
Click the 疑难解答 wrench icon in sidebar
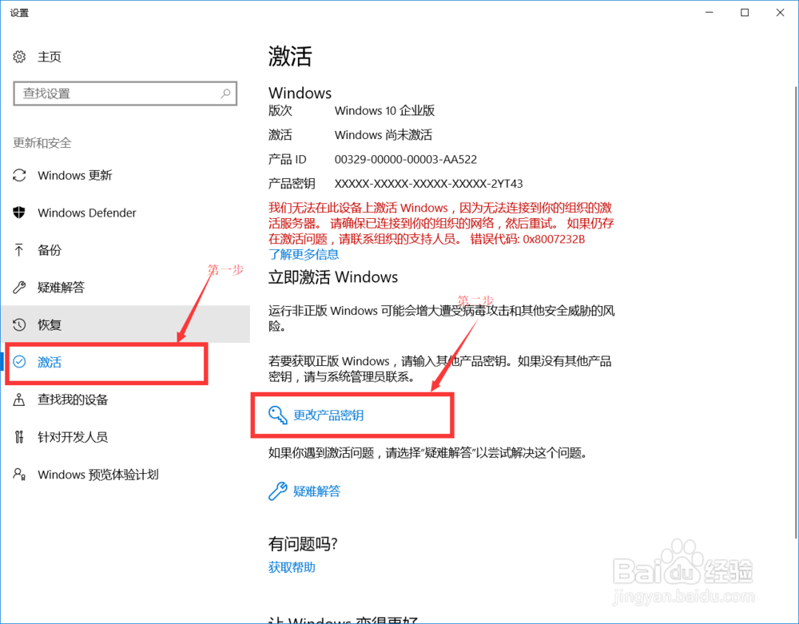[20, 288]
